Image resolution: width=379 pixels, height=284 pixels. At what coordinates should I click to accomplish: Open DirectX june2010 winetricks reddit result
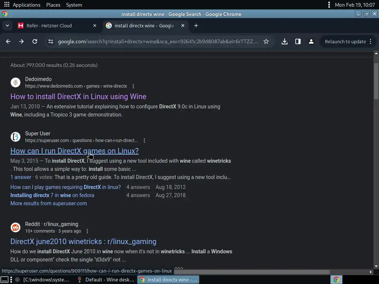(83, 241)
